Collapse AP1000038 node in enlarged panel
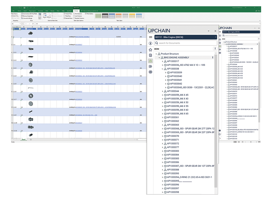This screenshot has height=200, width=272. (x=162, y=69)
